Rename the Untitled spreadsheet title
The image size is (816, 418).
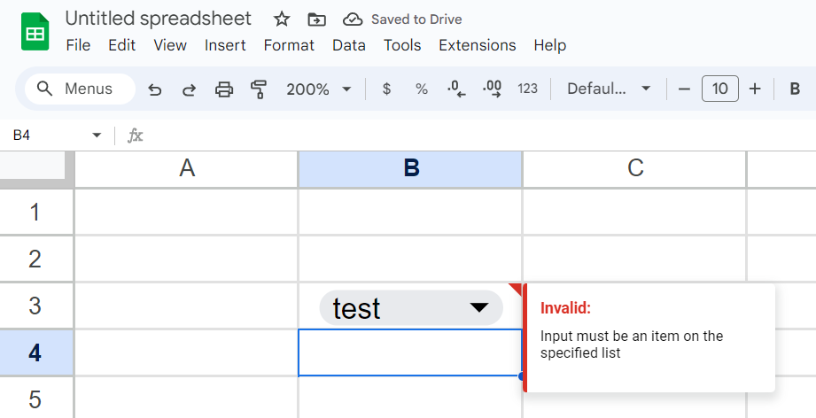(159, 19)
